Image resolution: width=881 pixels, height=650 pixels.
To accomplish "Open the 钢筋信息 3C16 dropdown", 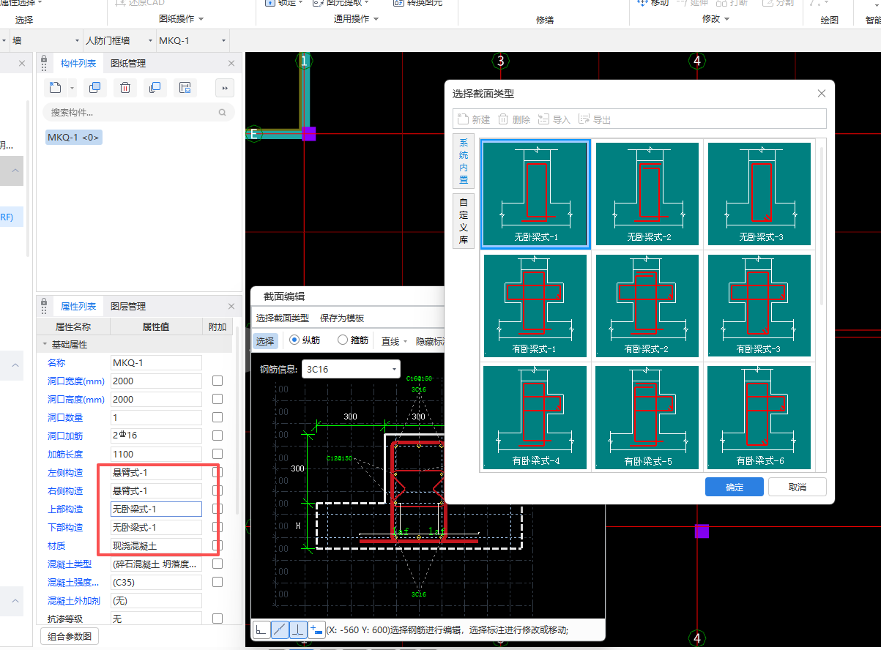I will pyautogui.click(x=352, y=369).
